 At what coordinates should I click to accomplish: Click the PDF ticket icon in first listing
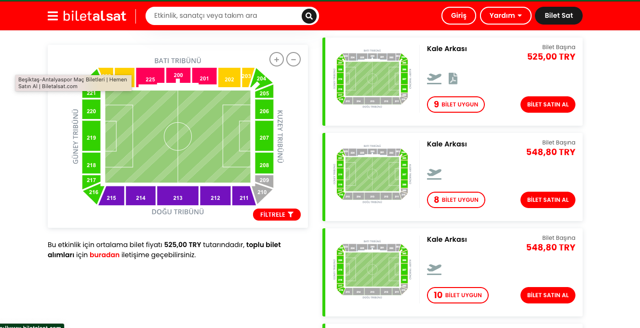(x=453, y=79)
